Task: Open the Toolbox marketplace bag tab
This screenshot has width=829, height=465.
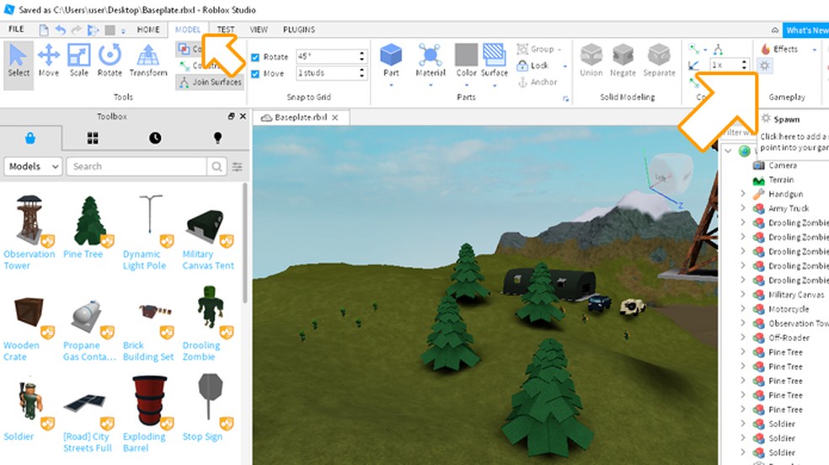Action: pos(30,137)
